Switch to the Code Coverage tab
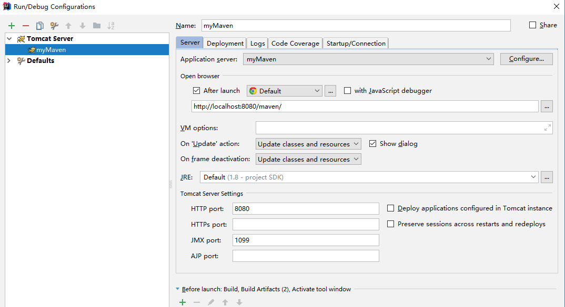The height and width of the screenshot is (307, 565). [x=295, y=43]
